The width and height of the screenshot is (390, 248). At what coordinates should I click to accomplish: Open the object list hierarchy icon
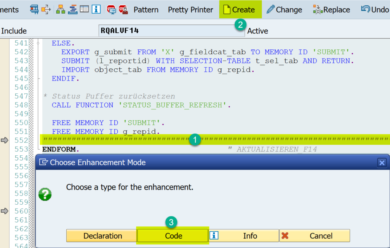[61, 9]
